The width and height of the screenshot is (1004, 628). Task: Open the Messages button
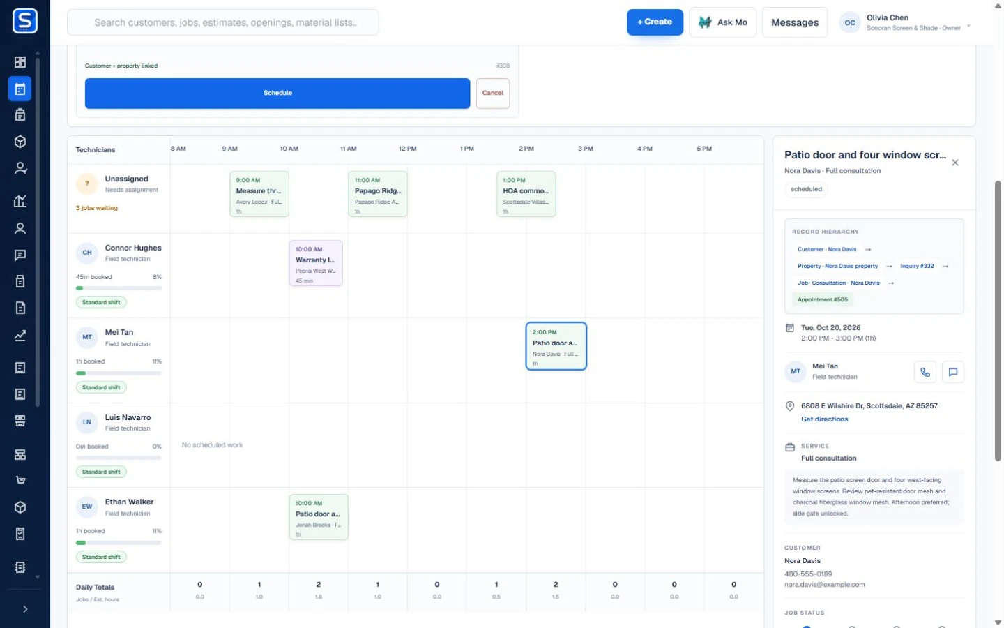[x=795, y=22]
